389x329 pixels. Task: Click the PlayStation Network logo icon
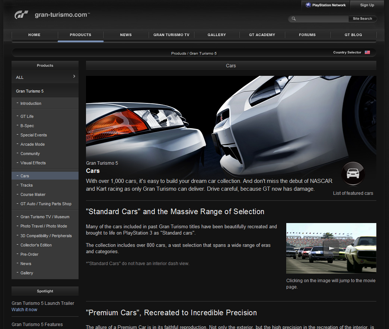coord(308,5)
